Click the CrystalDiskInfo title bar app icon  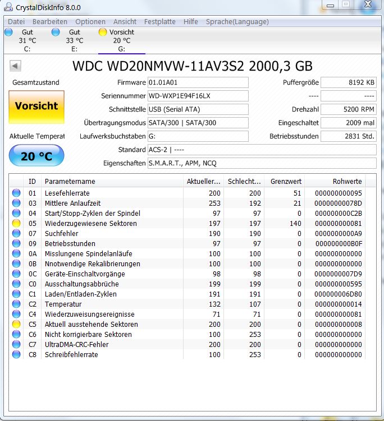click(8, 7)
